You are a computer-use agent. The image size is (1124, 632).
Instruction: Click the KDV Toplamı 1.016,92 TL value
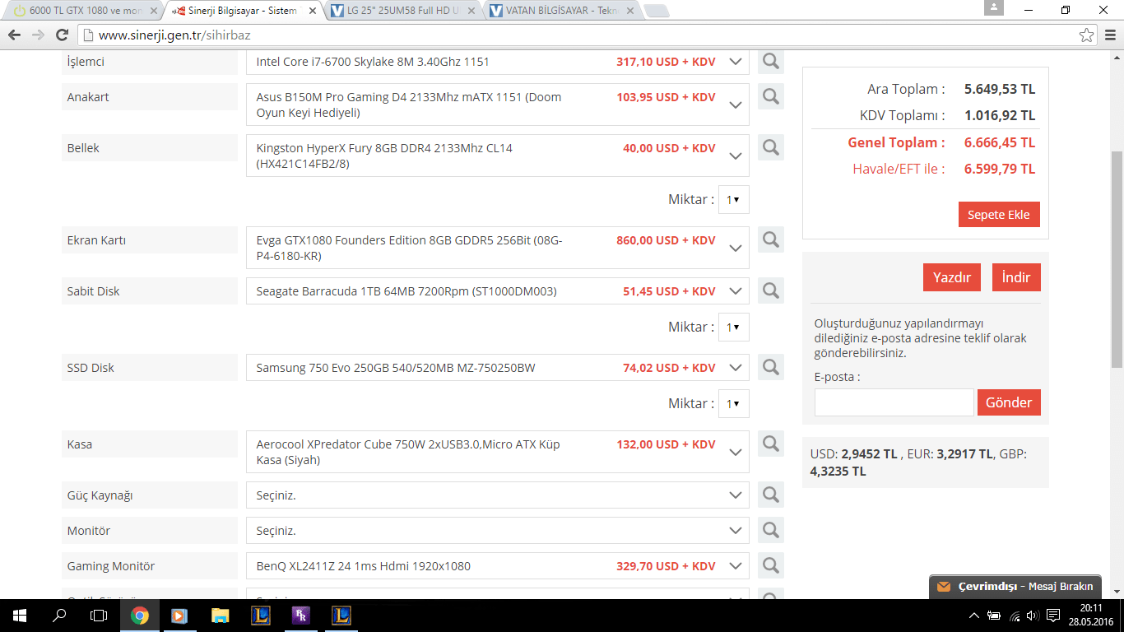(x=1000, y=115)
